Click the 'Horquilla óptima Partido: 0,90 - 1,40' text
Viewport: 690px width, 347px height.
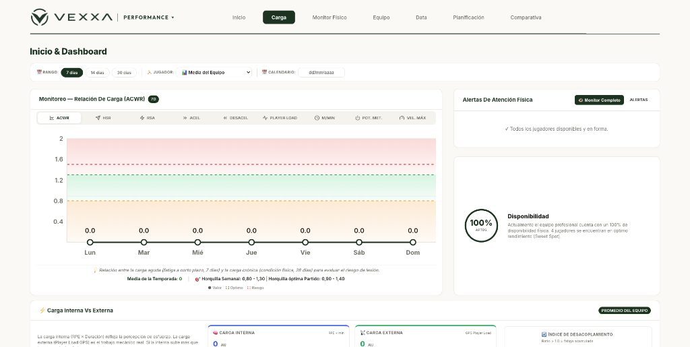coord(307,279)
